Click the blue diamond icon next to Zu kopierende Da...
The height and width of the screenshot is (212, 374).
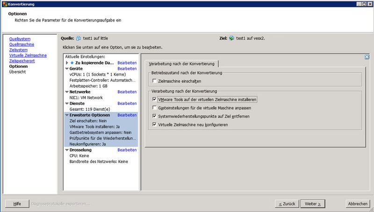(72, 63)
